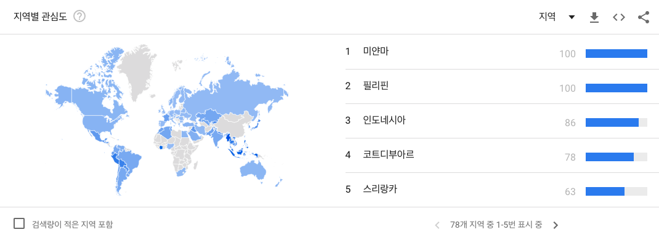
Task: Open the embed code icon
Action: coord(618,17)
